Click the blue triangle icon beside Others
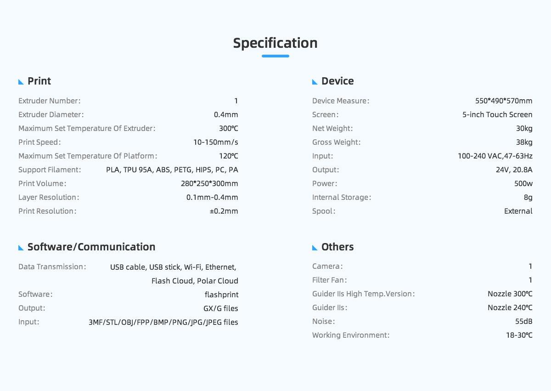This screenshot has width=551, height=391. click(315, 248)
